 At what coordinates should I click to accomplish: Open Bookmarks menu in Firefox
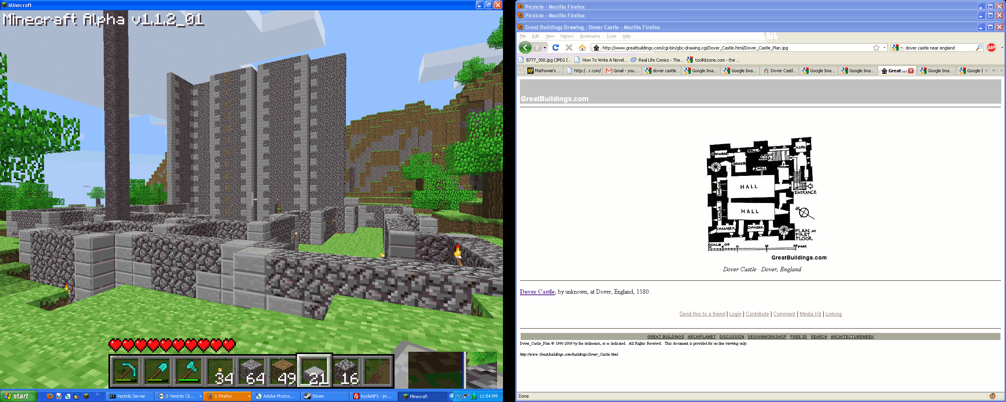(590, 36)
